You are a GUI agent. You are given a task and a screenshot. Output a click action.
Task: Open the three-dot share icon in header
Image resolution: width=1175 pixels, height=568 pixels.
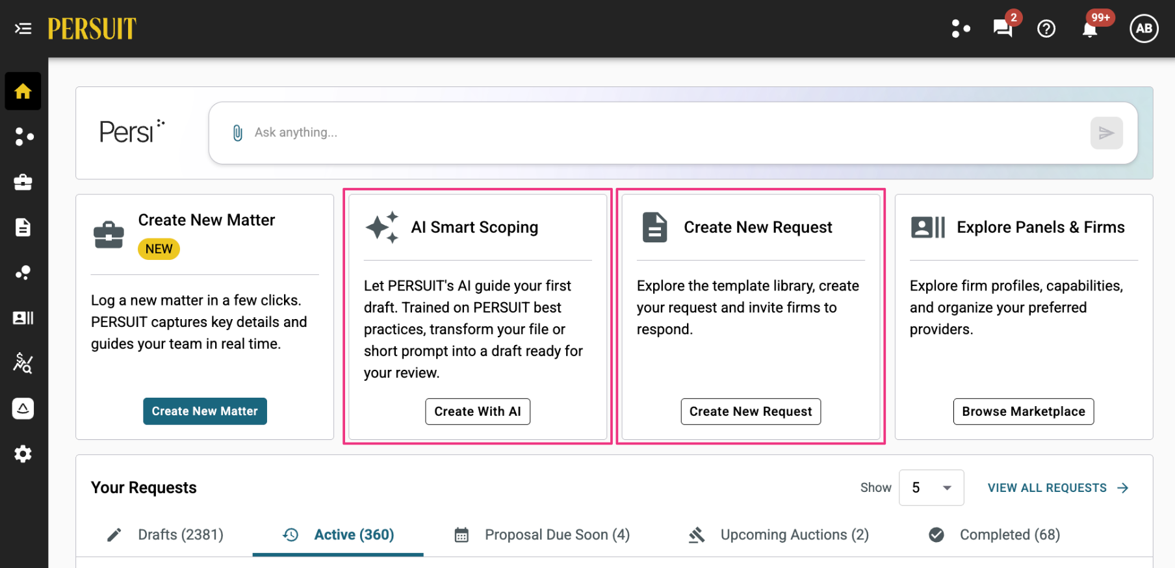(961, 29)
